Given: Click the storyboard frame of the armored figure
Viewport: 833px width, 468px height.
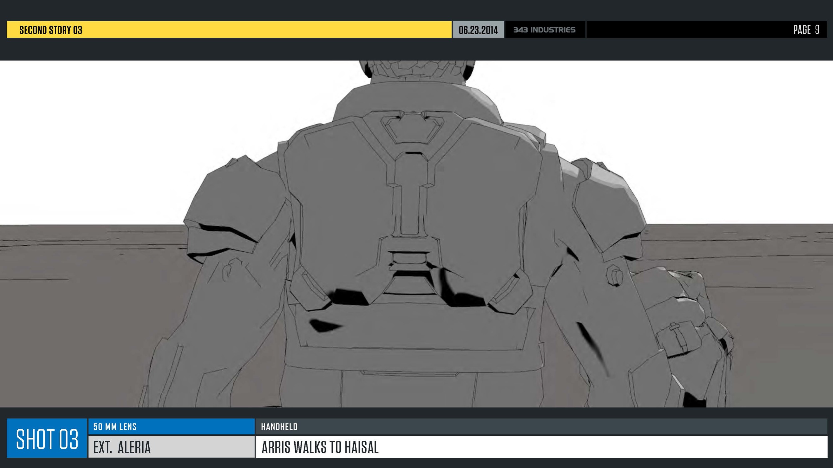Looking at the screenshot, I should point(416,234).
